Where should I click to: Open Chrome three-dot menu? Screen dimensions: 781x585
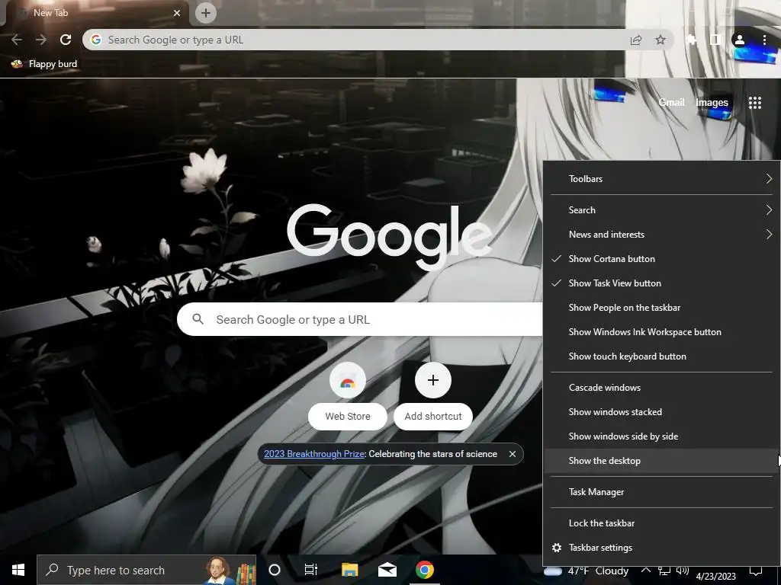[764, 40]
